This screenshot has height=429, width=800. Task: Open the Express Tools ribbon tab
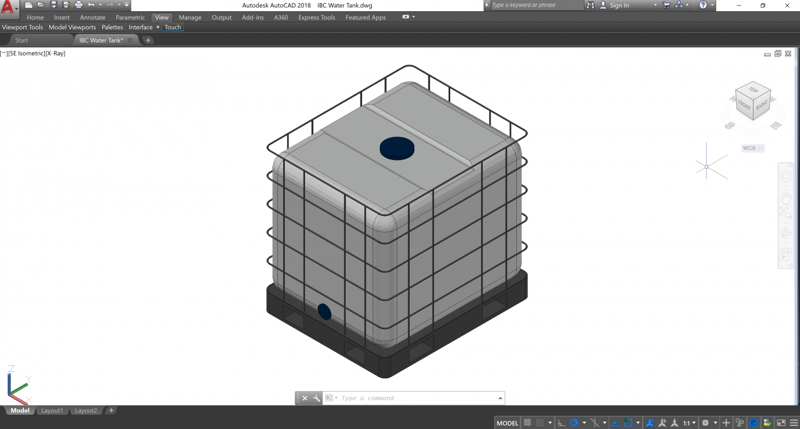(x=316, y=17)
